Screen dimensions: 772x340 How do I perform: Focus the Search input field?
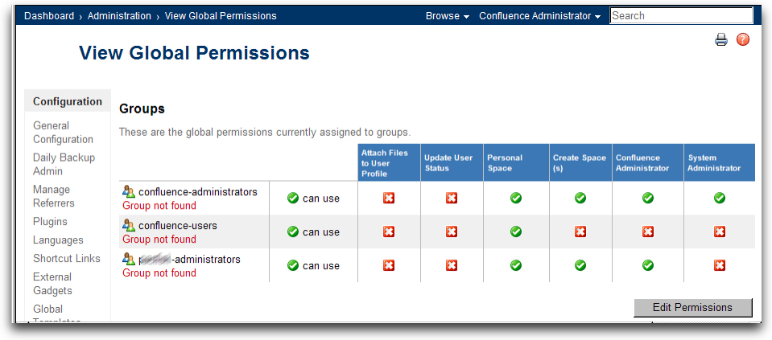pyautogui.click(x=681, y=16)
